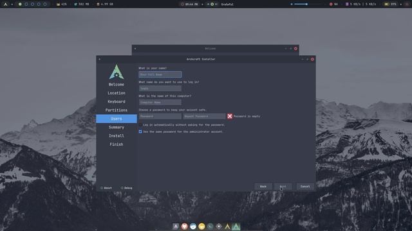Click the Debug icon in installer footer
The height and width of the screenshot is (231, 412).
click(122, 188)
